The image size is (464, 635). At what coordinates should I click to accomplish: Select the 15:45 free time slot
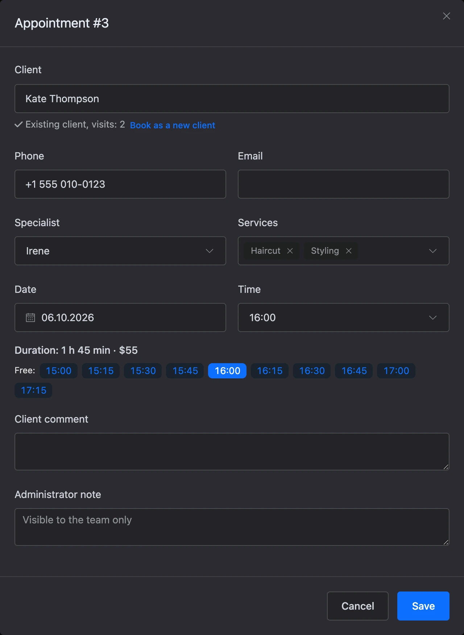click(x=185, y=371)
